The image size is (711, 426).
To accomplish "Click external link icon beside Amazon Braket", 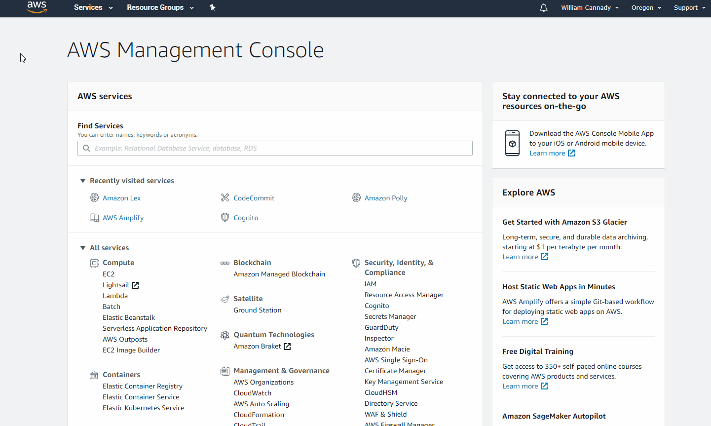I will 287,347.
